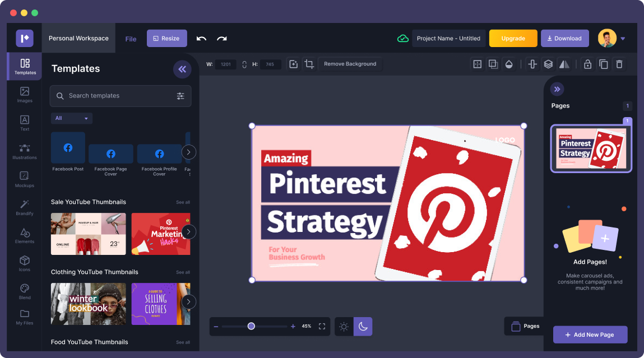The height and width of the screenshot is (358, 644).
Task: Open the Images sidebar panel
Action: pos(25,95)
